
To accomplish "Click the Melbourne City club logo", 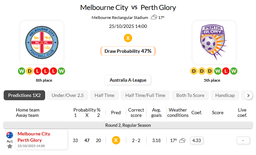I will (42, 42).
